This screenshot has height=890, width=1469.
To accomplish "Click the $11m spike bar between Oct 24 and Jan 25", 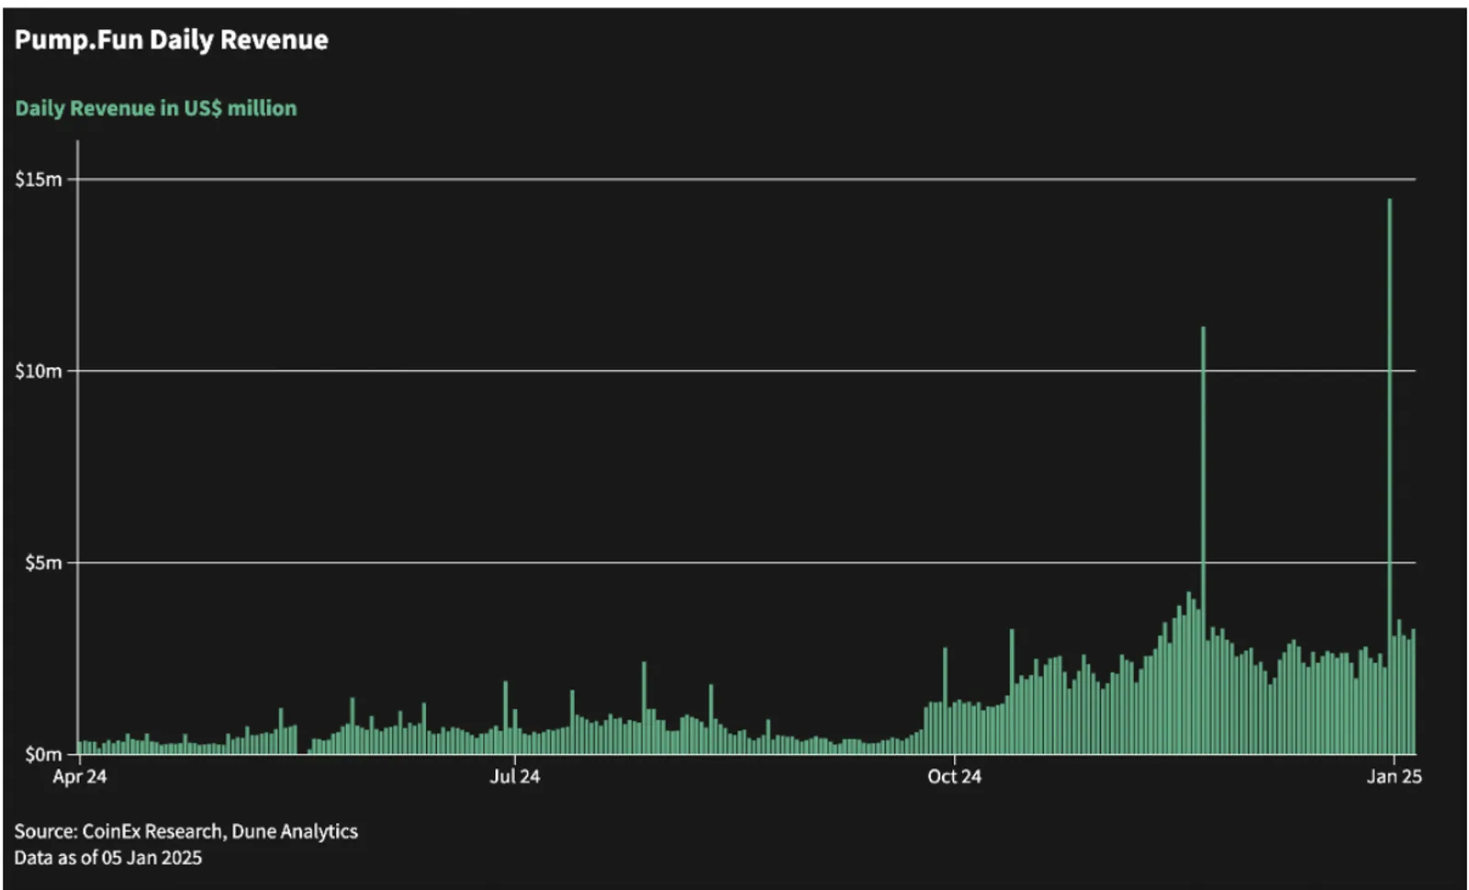I will tap(1204, 540).
